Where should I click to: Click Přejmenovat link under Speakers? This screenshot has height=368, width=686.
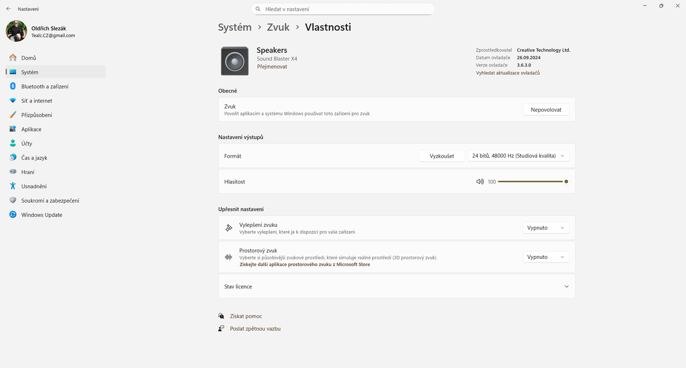pyautogui.click(x=272, y=67)
